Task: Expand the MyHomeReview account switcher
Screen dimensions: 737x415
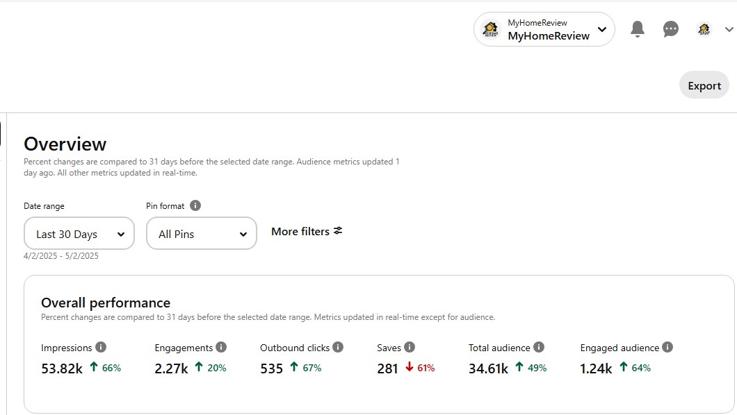Action: (544, 29)
